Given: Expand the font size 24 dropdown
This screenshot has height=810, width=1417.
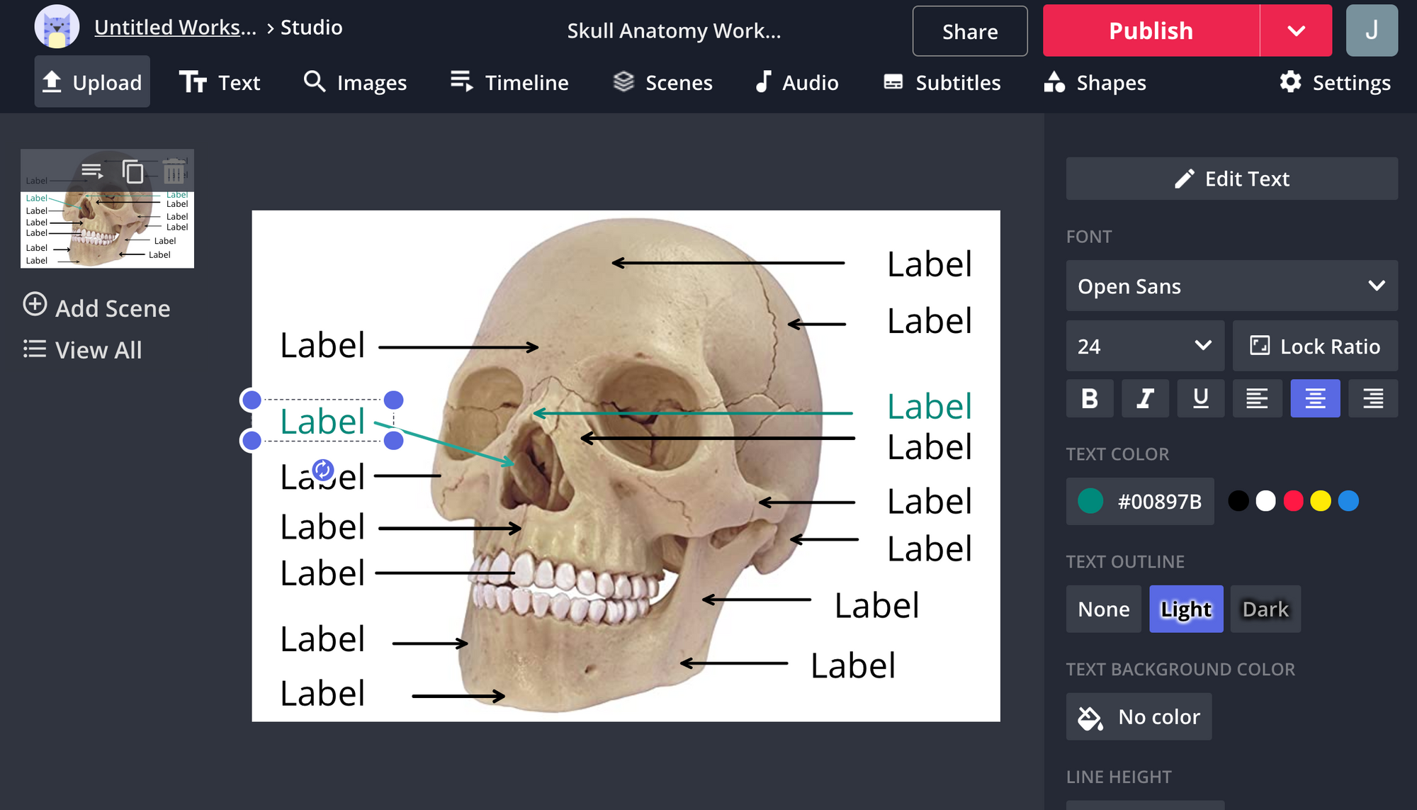Looking at the screenshot, I should (x=1144, y=346).
